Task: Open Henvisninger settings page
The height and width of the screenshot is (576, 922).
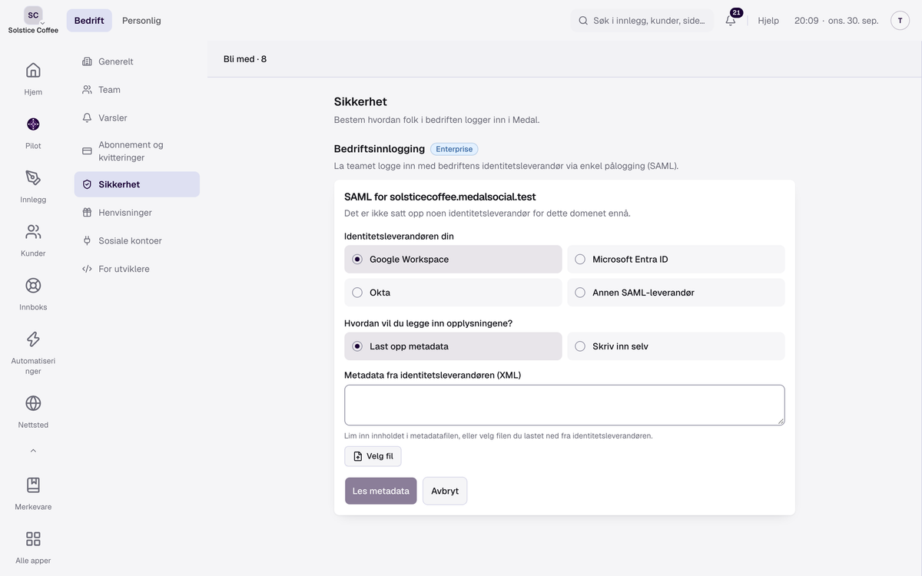Action: point(137,213)
